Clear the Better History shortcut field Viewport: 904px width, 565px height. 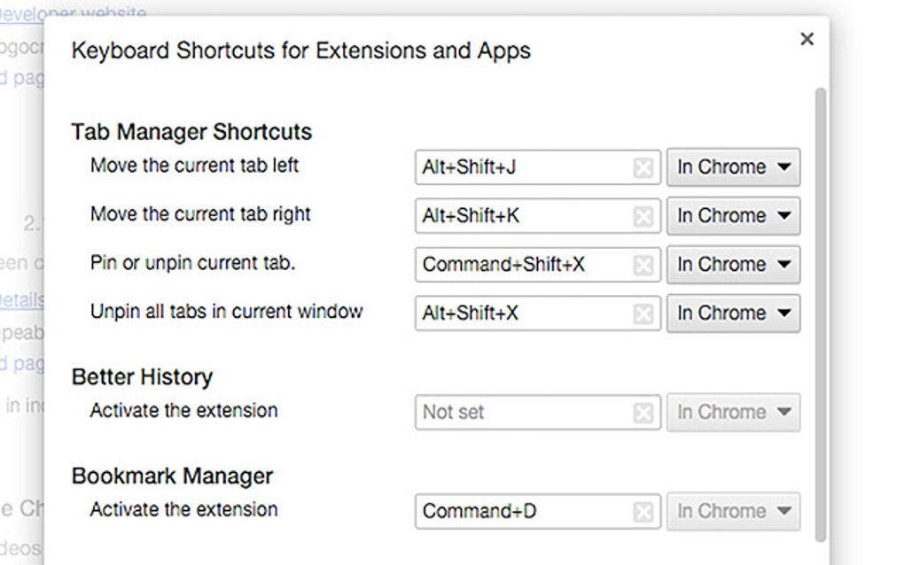click(643, 412)
